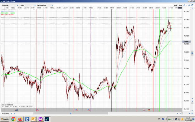195x122 pixels.
Task: Open Outlook from the taskbar
Action: 34,119
